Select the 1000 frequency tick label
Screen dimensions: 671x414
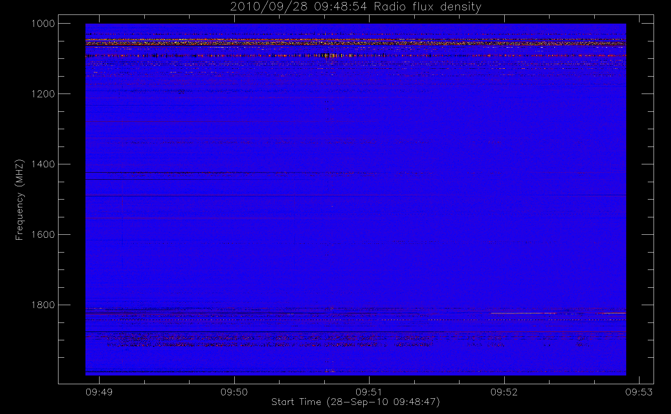point(43,24)
